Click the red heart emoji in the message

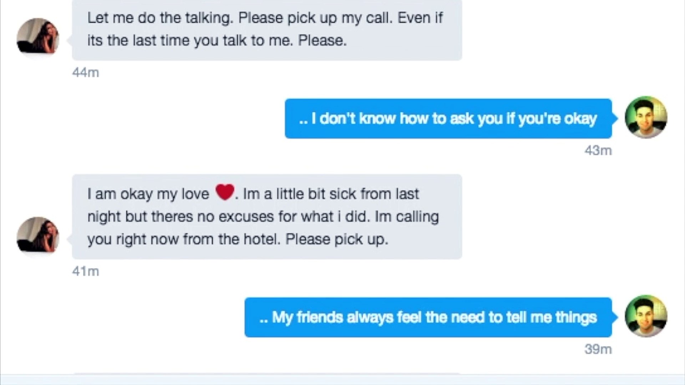(225, 192)
